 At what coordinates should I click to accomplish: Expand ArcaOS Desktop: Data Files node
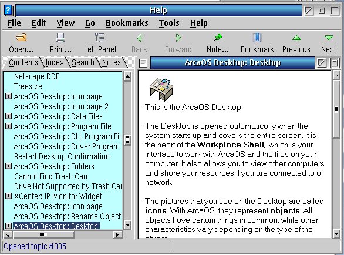point(8,116)
